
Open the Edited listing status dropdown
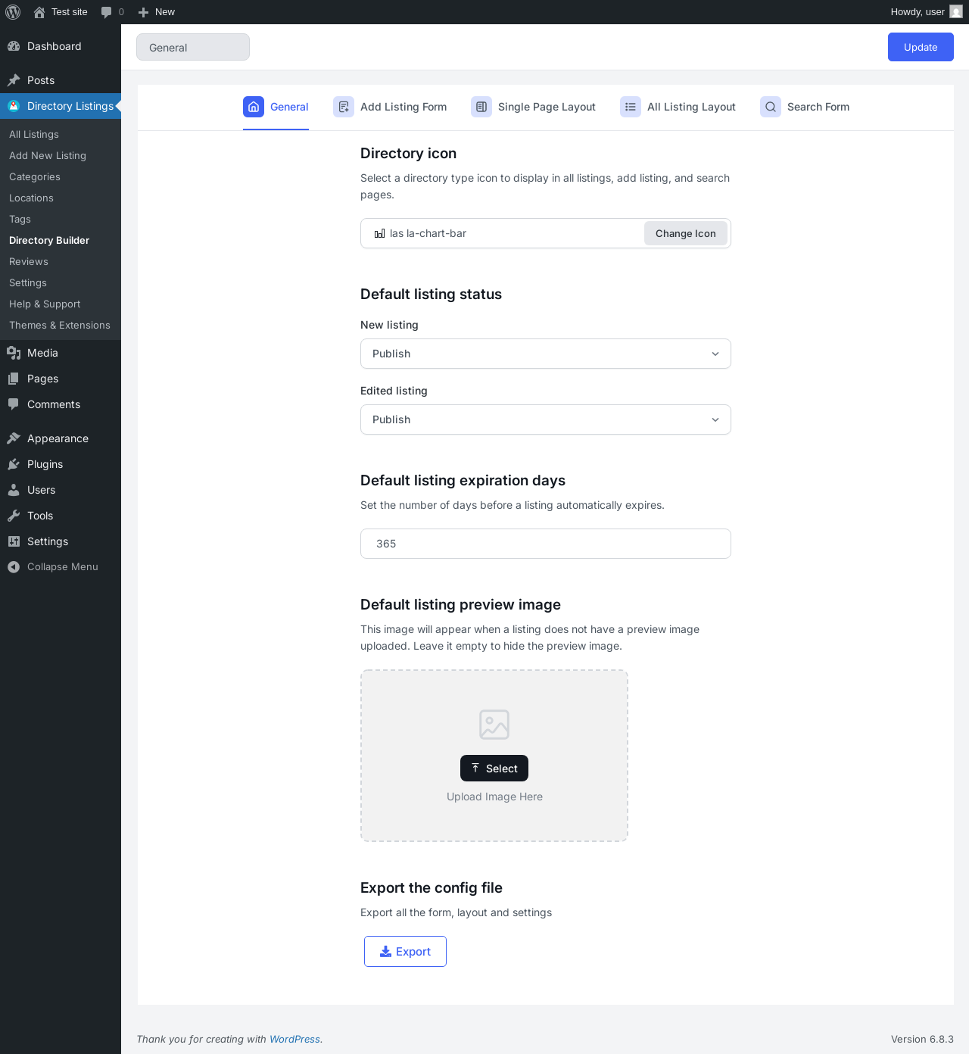pyautogui.click(x=546, y=419)
